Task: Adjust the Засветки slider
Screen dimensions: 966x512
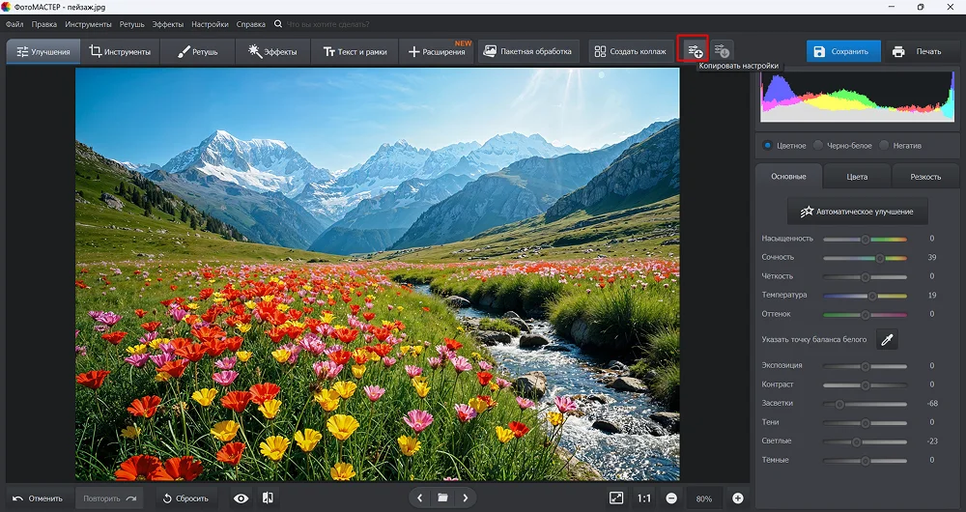Action: pyautogui.click(x=865, y=404)
